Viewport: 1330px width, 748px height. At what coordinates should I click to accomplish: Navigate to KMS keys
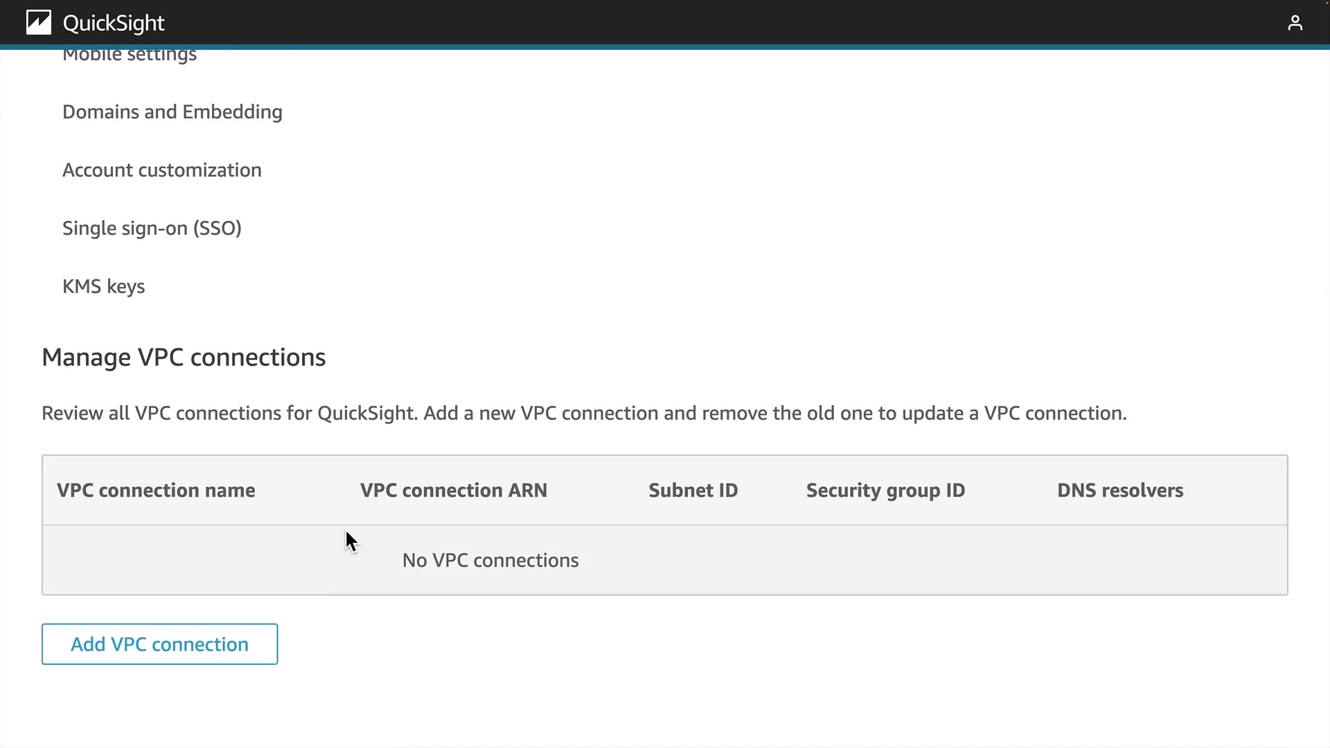(x=103, y=287)
